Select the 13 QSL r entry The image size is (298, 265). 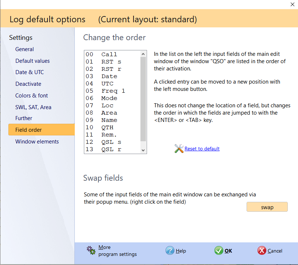[112, 149]
